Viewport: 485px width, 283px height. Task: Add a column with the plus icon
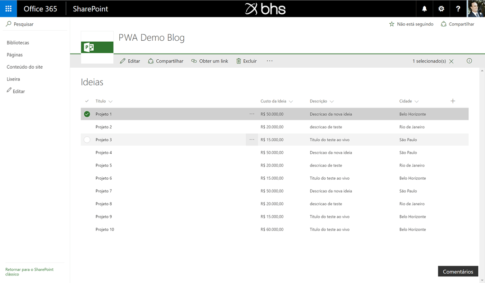[453, 101]
